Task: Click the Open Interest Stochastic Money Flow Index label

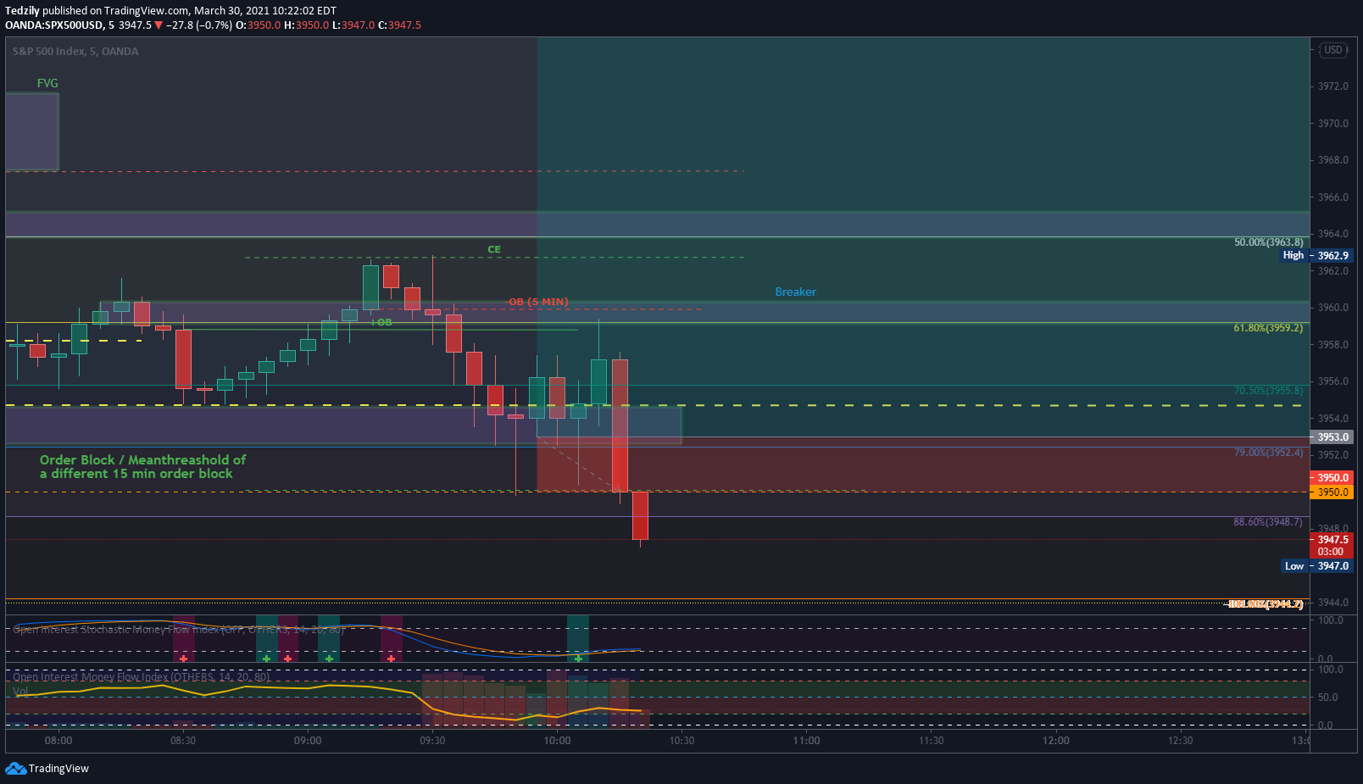Action: click(179, 630)
